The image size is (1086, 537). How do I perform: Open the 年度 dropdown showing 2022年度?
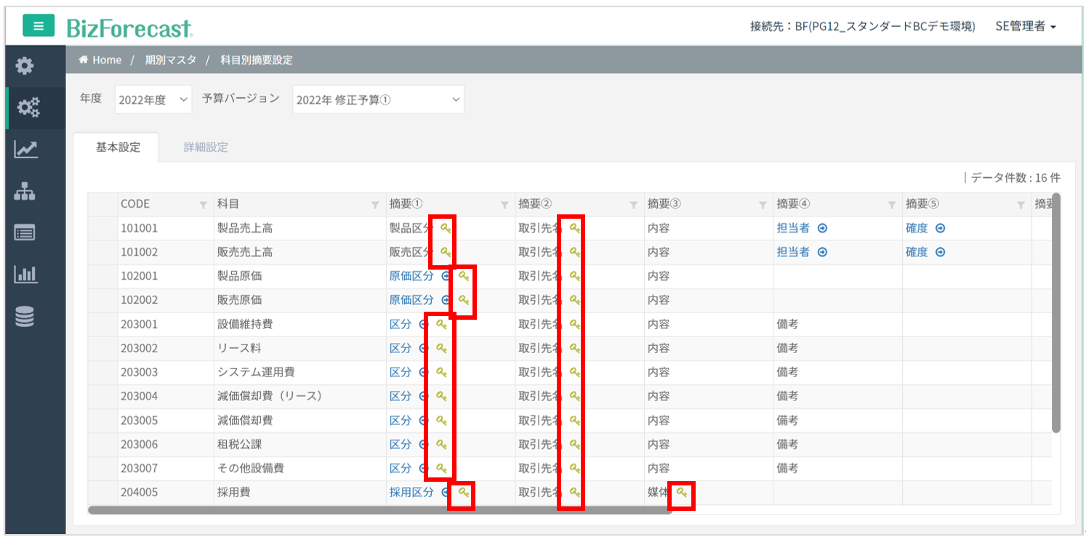[153, 100]
